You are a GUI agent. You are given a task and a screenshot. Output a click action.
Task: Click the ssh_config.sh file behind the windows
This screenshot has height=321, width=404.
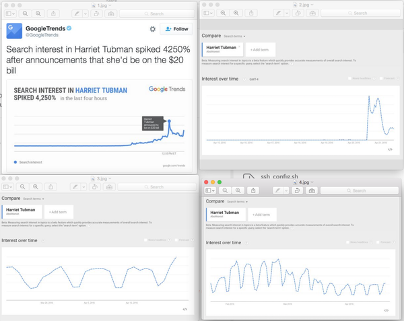(279, 176)
